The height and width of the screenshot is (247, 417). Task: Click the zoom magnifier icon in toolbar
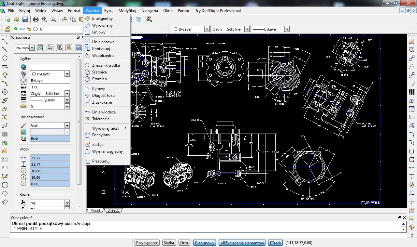pyautogui.click(x=138, y=19)
